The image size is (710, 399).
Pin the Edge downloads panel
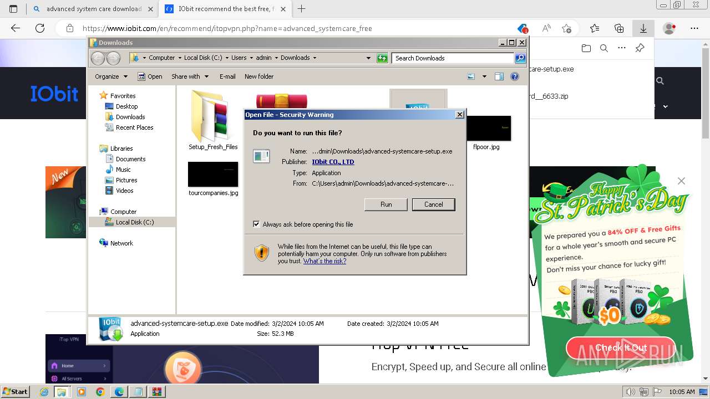coord(640,48)
